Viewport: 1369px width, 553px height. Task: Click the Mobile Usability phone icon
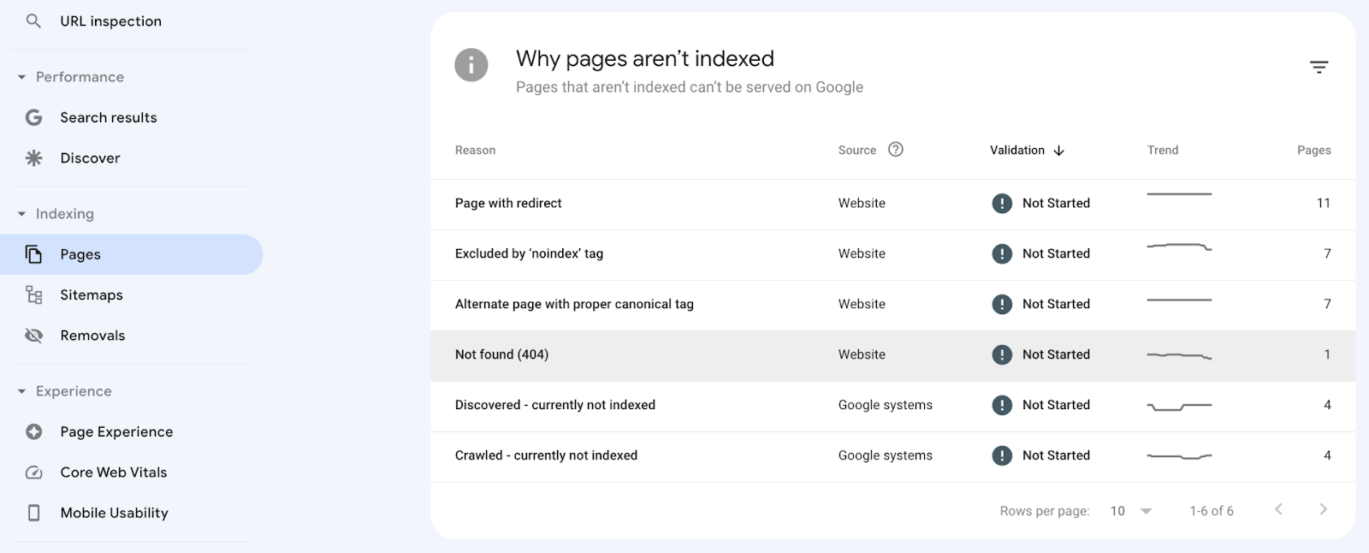pos(34,513)
